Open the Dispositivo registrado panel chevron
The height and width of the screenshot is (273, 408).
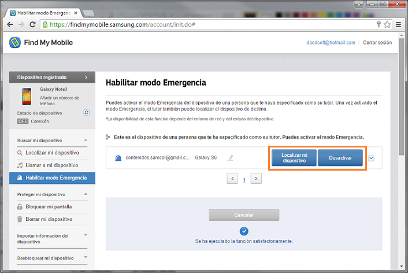[86, 78]
